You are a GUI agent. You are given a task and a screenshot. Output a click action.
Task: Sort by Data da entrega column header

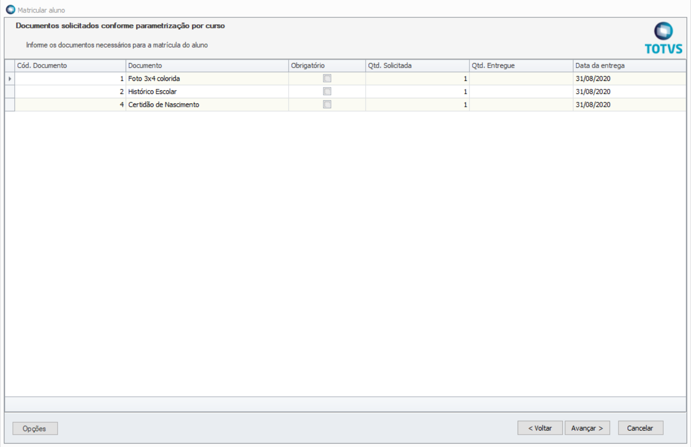click(629, 66)
